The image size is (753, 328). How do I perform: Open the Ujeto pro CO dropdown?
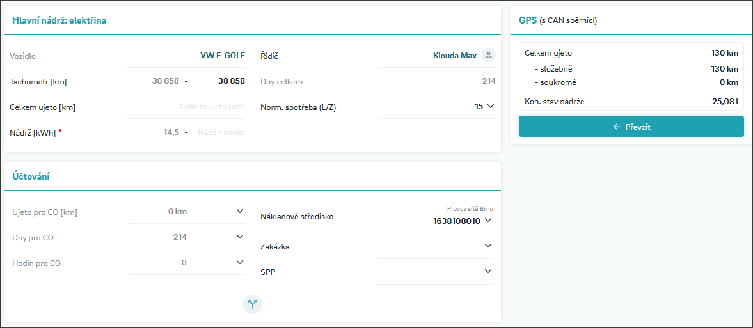click(x=240, y=212)
